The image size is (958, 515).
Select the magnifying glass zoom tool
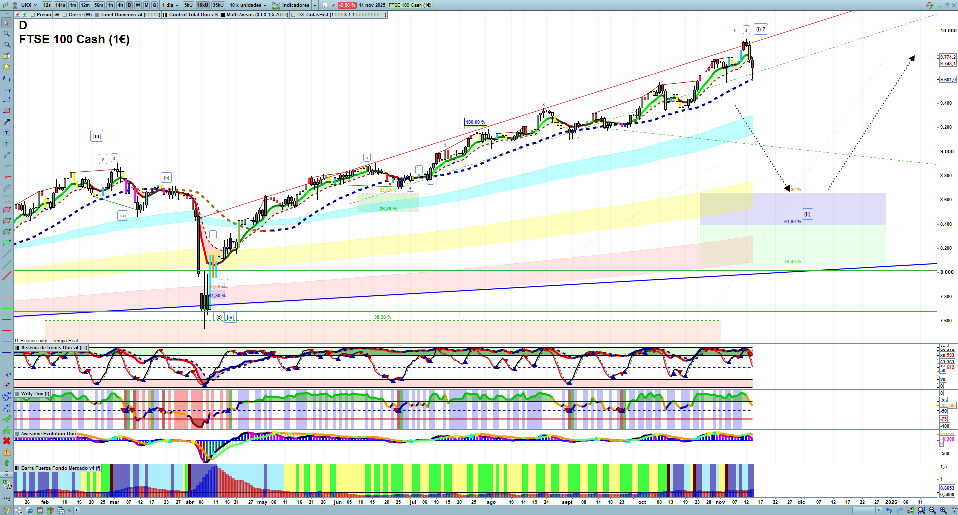coord(6,34)
